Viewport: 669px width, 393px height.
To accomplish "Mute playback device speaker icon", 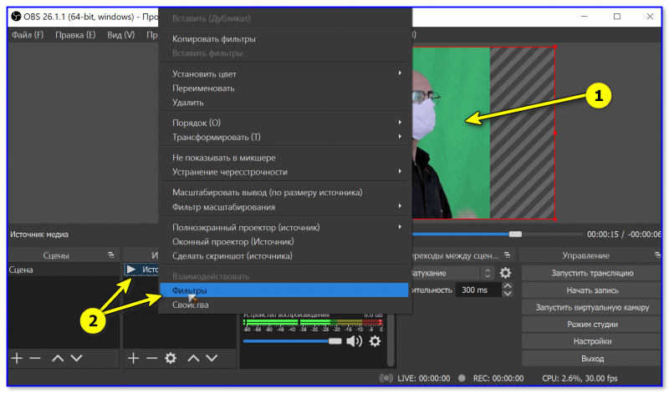I will tap(354, 341).
